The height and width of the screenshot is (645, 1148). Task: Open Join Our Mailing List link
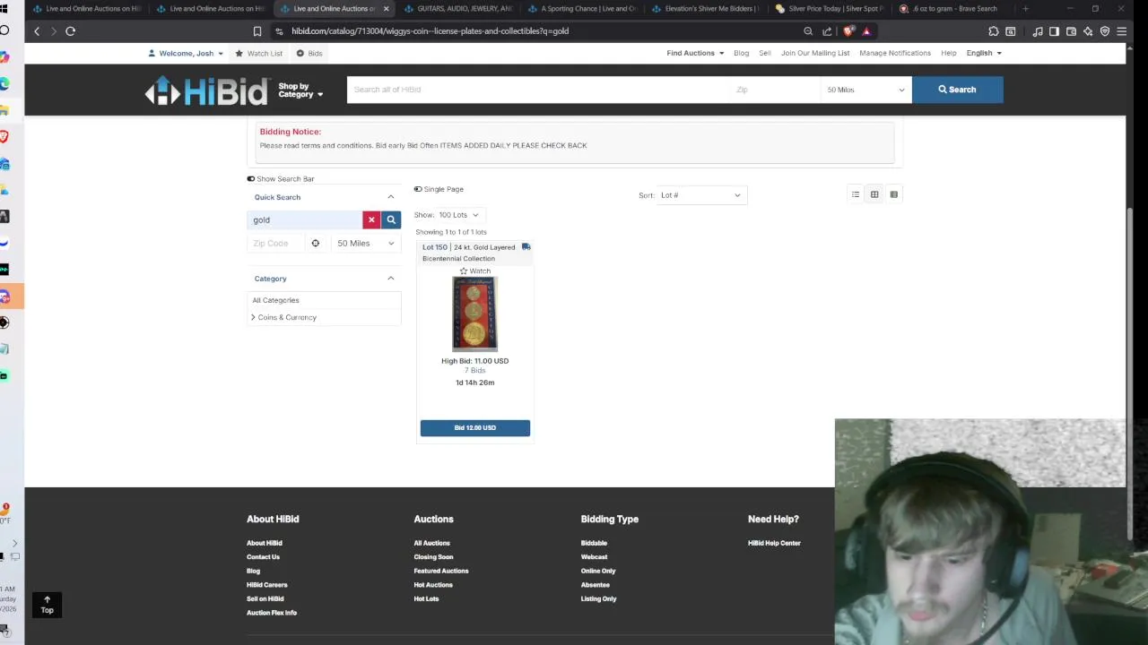[815, 53]
